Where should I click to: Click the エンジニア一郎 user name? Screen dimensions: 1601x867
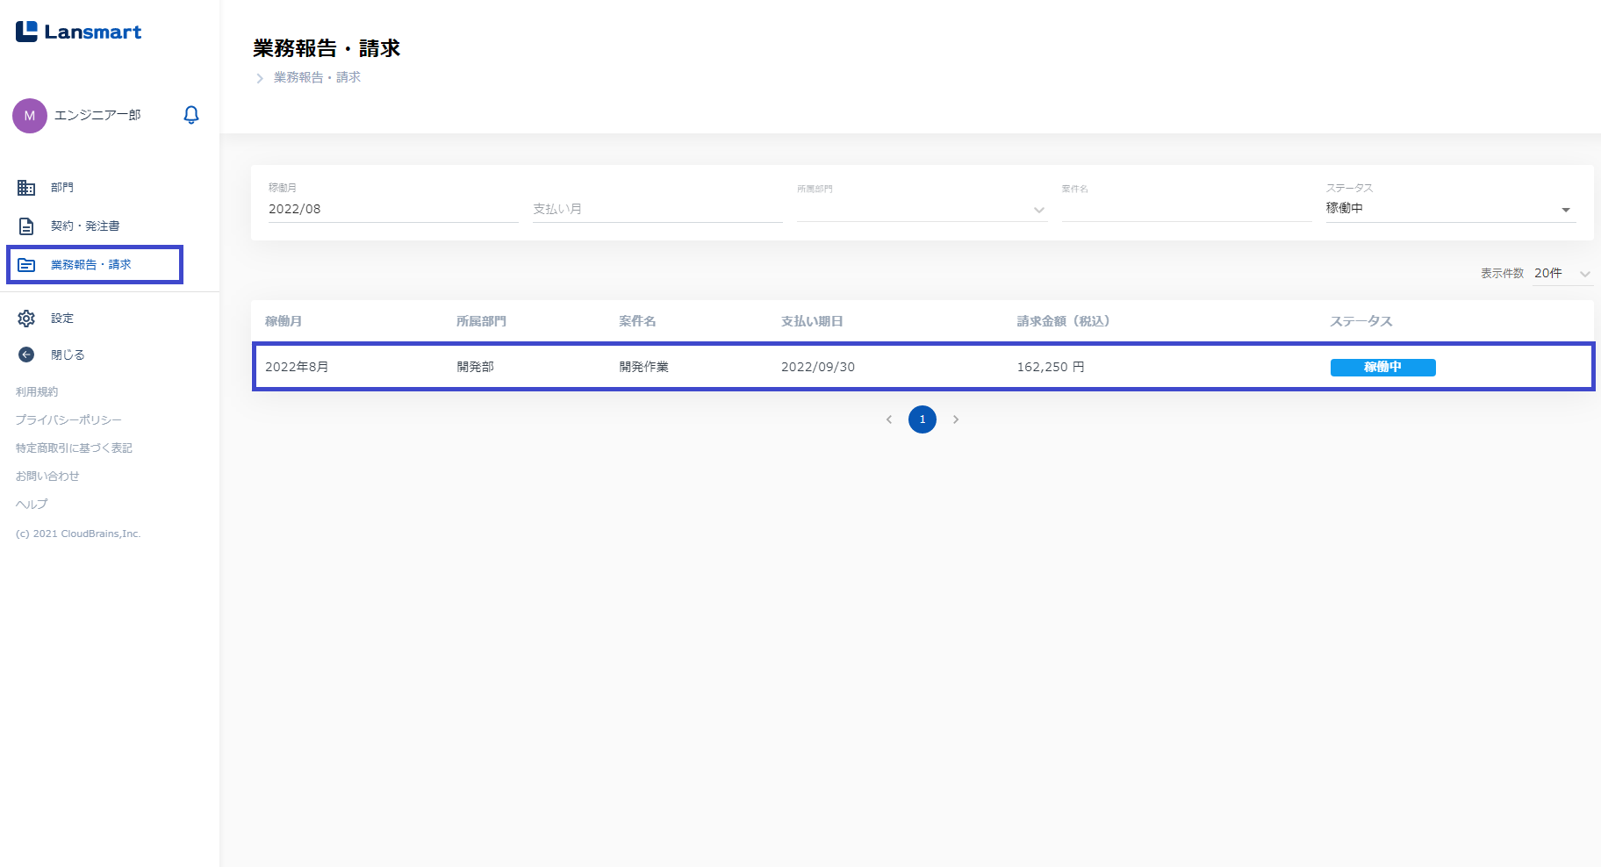click(97, 115)
